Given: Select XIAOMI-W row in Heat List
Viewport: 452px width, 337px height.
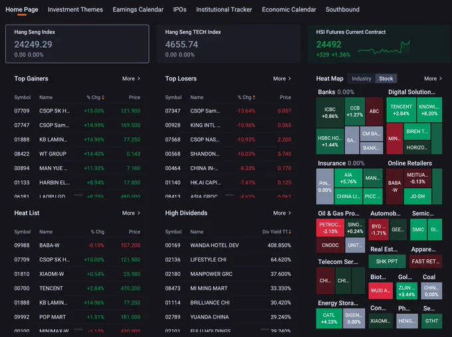Looking at the screenshot, I should pyautogui.click(x=77, y=274).
